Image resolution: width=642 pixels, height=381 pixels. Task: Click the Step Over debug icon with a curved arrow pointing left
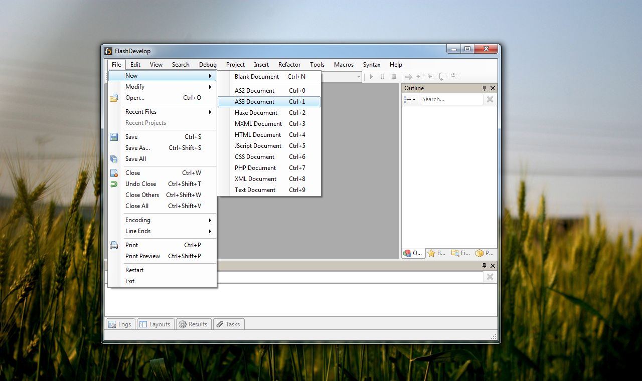tap(431, 77)
